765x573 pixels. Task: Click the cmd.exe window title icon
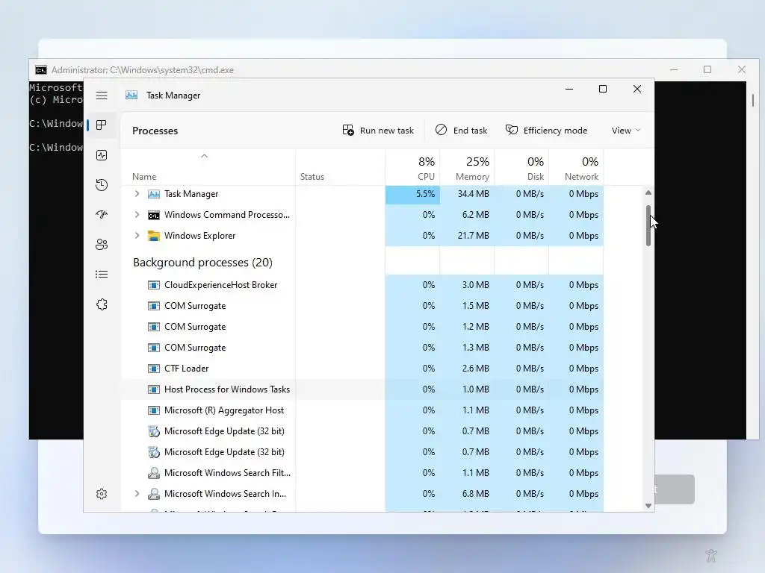pos(41,70)
